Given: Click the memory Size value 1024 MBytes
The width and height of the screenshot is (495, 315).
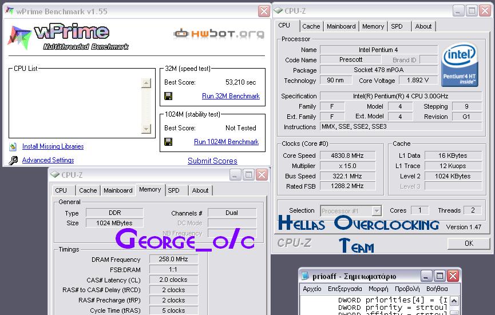Looking at the screenshot, I should point(114,223).
